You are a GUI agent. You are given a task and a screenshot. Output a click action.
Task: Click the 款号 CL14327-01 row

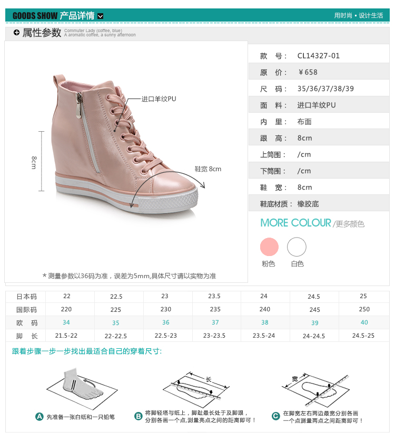(x=319, y=56)
